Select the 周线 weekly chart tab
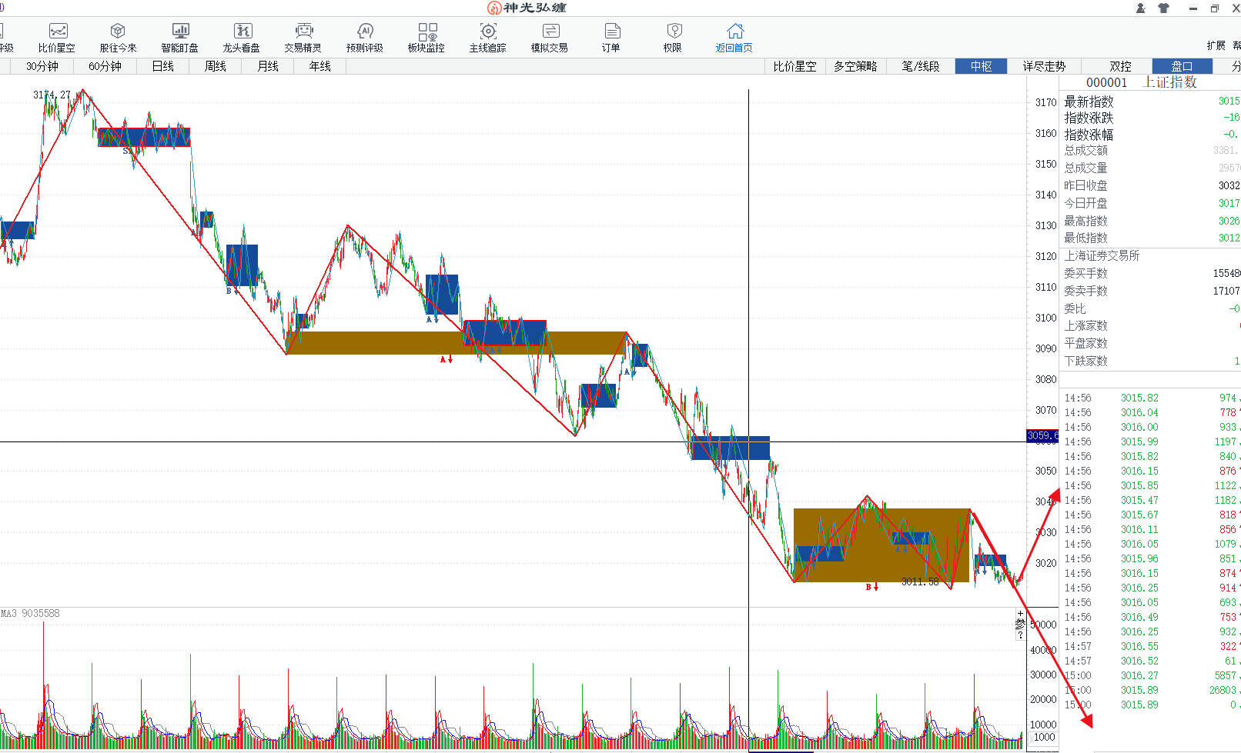1241x753 pixels. [x=216, y=66]
